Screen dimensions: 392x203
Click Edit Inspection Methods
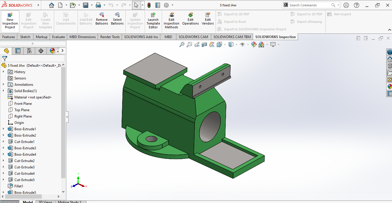(171, 21)
